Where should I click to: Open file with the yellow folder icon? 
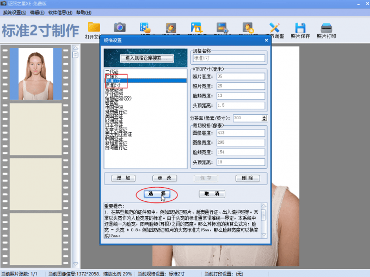94,27
